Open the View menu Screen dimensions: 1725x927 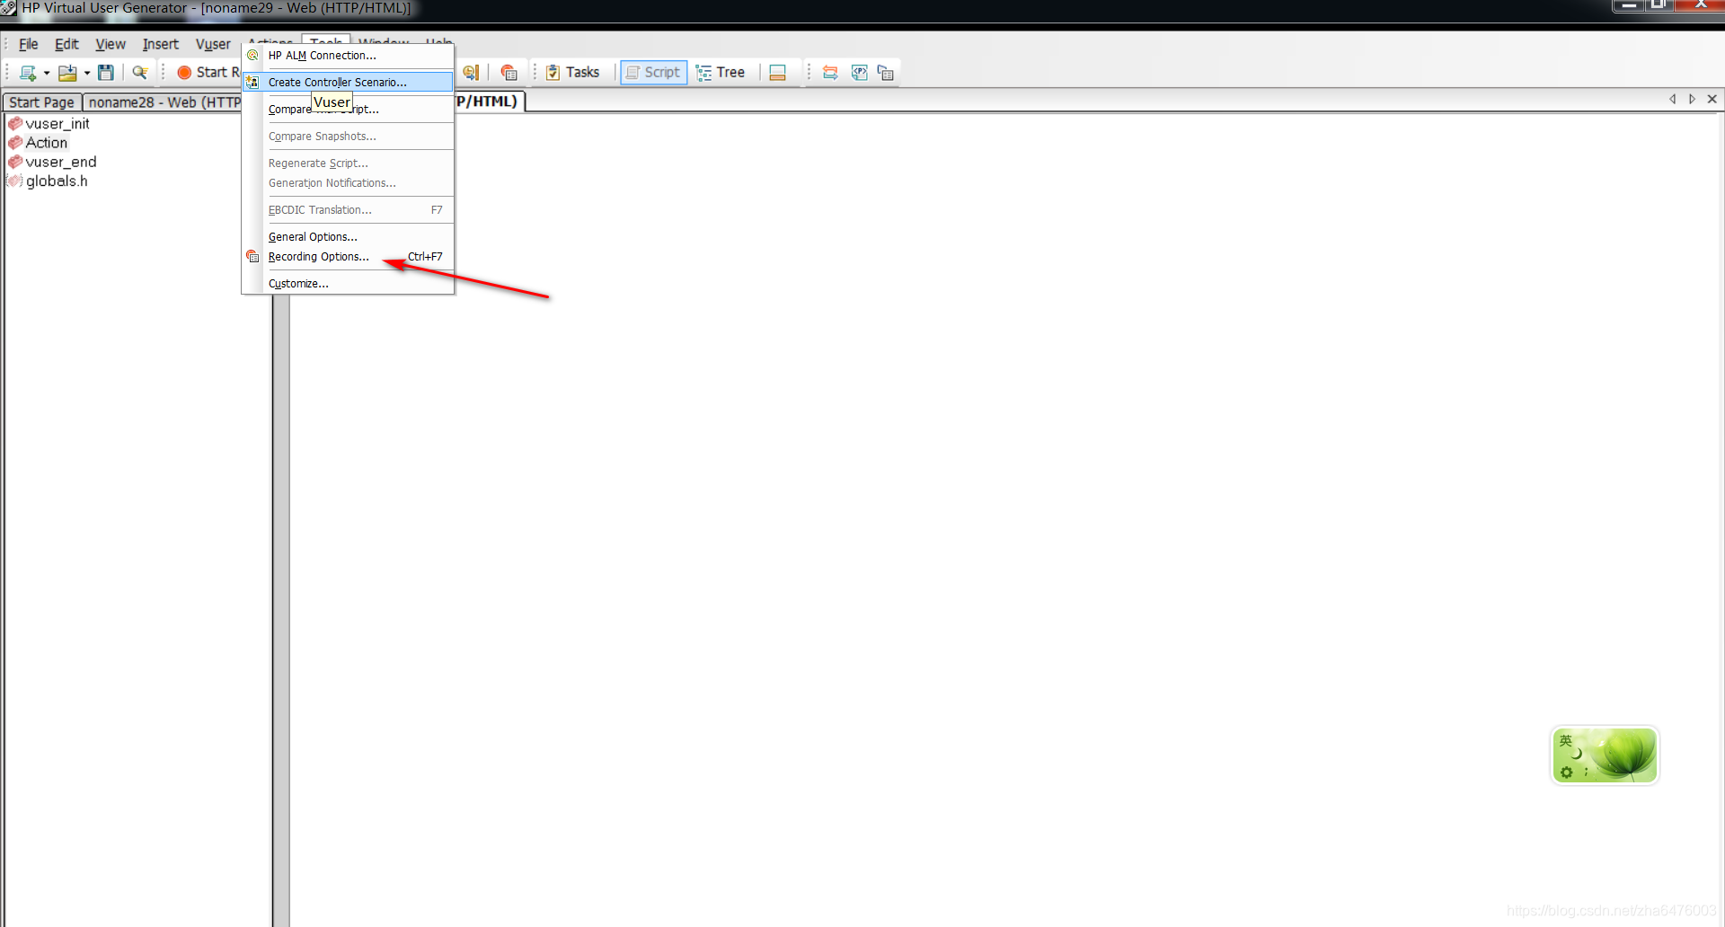[111, 44]
